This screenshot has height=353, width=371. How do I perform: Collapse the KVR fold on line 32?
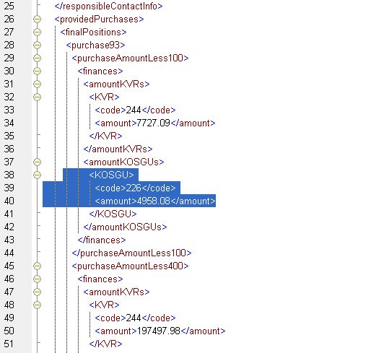coord(37,97)
